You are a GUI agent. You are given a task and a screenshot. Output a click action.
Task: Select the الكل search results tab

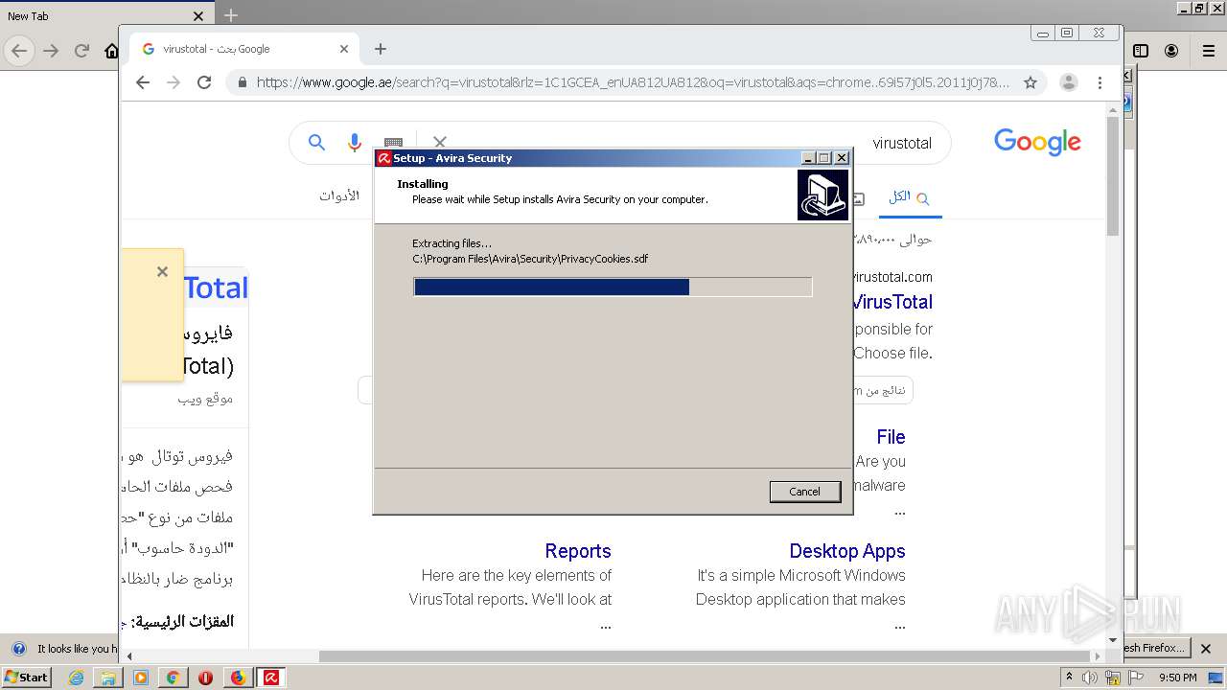coord(910,196)
